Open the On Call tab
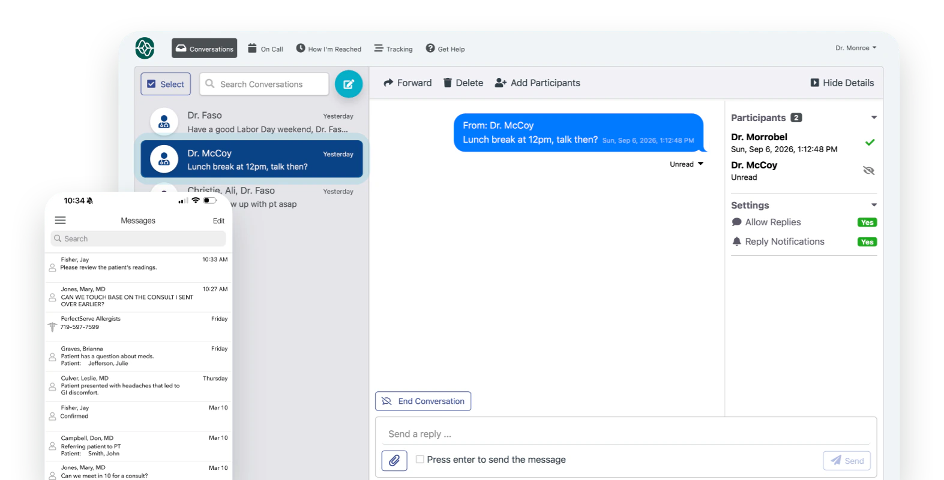Image resolution: width=944 pixels, height=480 pixels. [265, 49]
